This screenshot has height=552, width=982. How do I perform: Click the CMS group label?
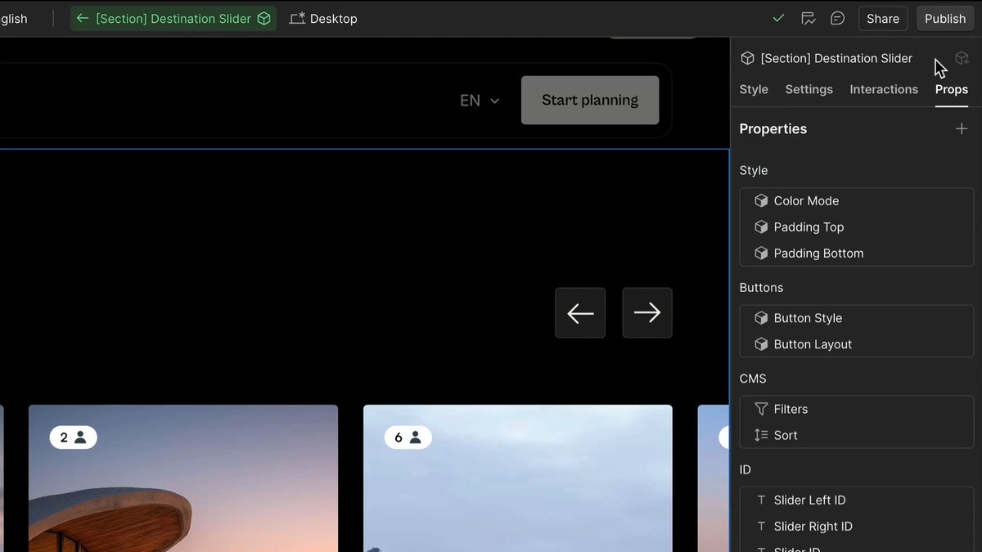tap(753, 379)
